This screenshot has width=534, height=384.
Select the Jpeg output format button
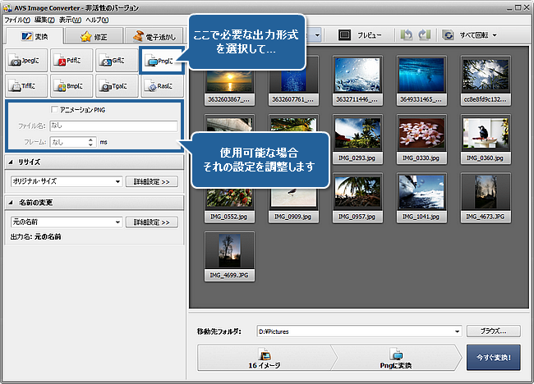tap(25, 59)
